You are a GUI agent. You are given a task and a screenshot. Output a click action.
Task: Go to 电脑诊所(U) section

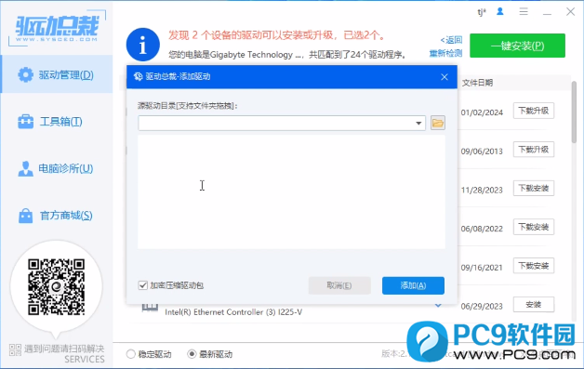point(57,168)
